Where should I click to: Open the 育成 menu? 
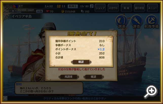point(126,8)
